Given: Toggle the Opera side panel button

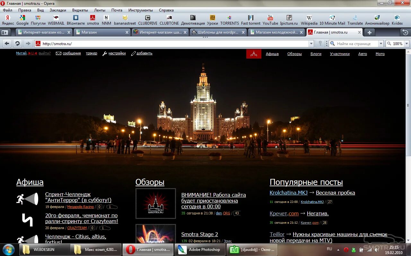Looking at the screenshot, I should 4,32.
